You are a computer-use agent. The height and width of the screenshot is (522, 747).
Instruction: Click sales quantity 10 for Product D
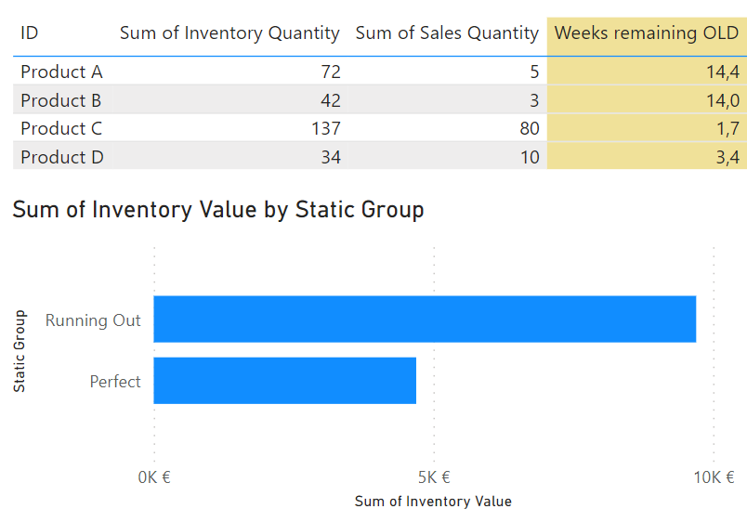click(530, 157)
